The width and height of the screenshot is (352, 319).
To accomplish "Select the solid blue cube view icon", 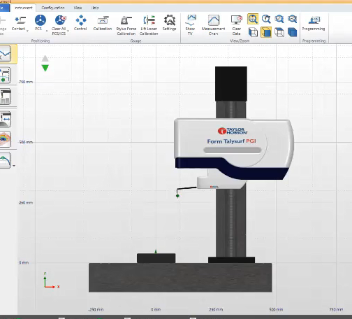I will pyautogui.click(x=293, y=32).
